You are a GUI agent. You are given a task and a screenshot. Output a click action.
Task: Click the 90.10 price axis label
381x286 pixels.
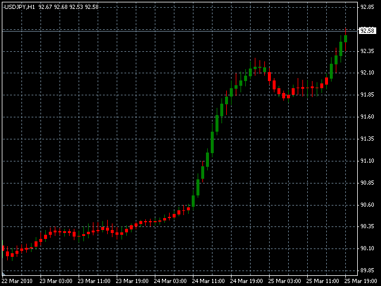[367, 248]
